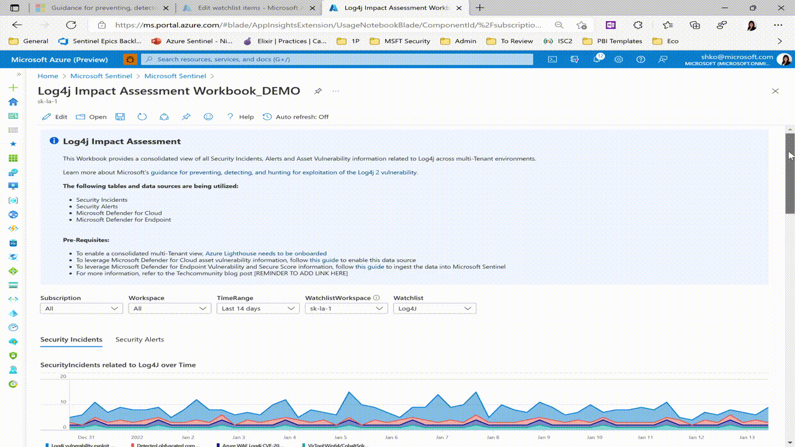Switch to the Security Incidents tab

point(71,340)
